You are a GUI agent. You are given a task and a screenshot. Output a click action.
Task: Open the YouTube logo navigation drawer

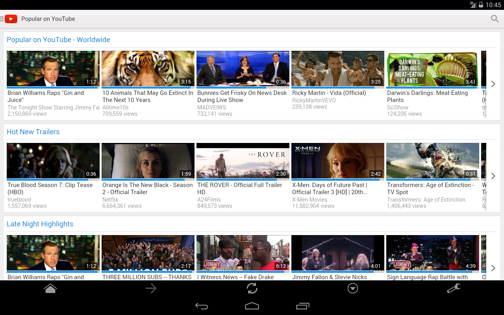[x=9, y=19]
